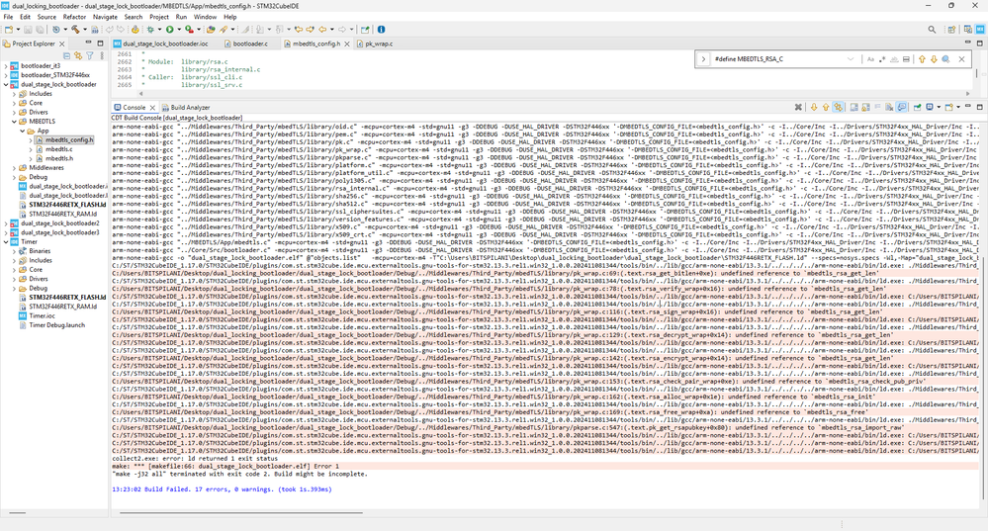Click the Pin Console icon

918,107
